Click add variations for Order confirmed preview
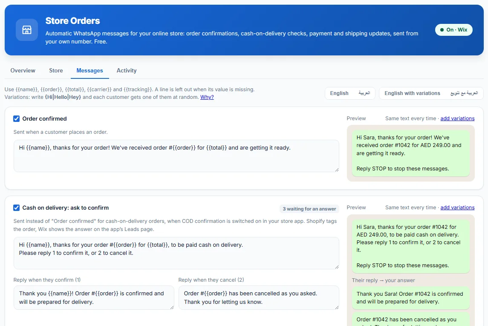Viewport: 488px width, 326px height. [x=457, y=118]
